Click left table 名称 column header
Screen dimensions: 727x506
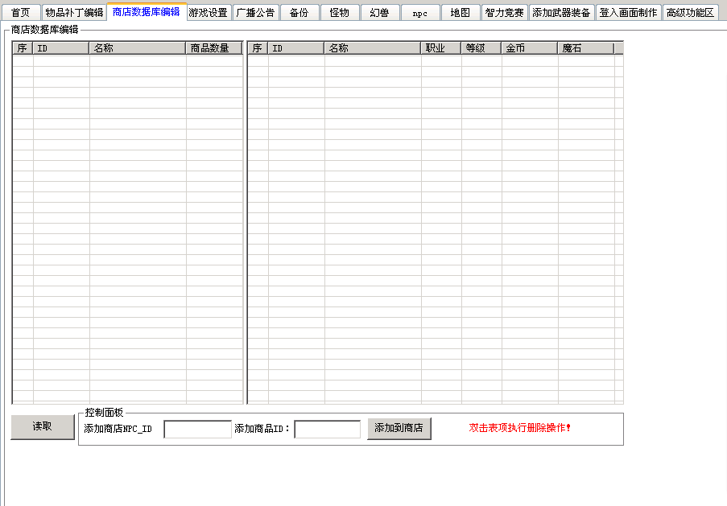pyautogui.click(x=138, y=48)
